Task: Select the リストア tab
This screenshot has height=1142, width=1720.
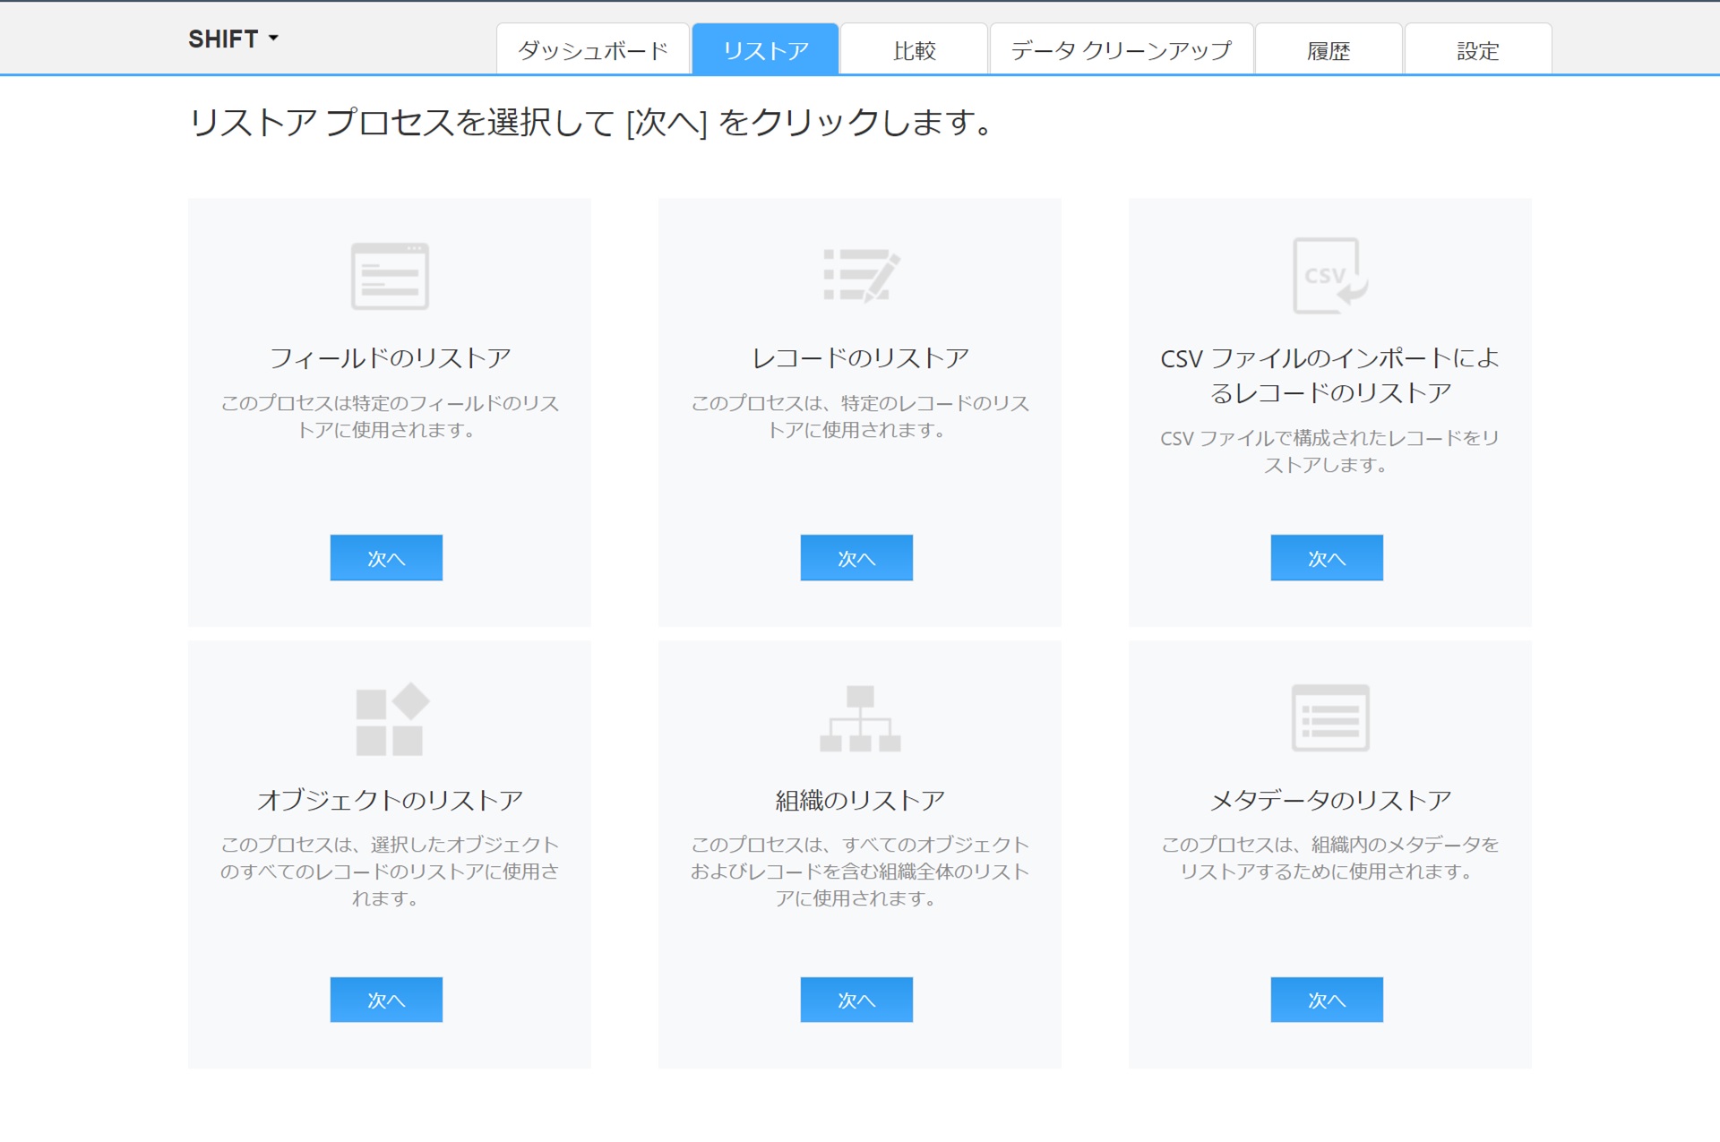Action: point(766,49)
